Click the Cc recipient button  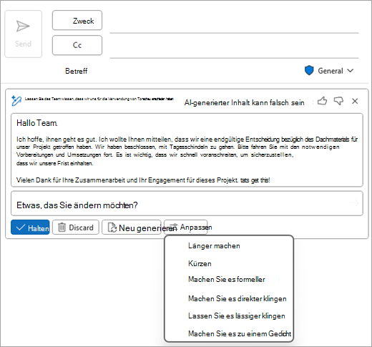tap(77, 45)
